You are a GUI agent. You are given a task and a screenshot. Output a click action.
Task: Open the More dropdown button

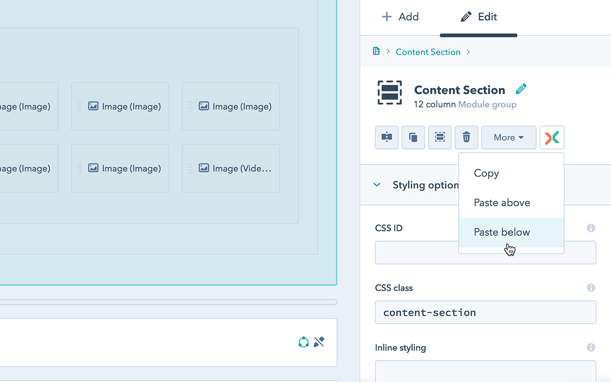(508, 138)
